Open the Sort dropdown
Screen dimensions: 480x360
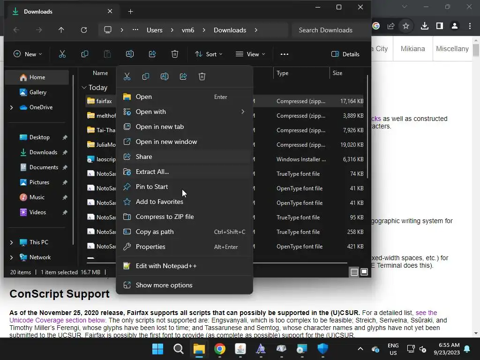tap(209, 54)
